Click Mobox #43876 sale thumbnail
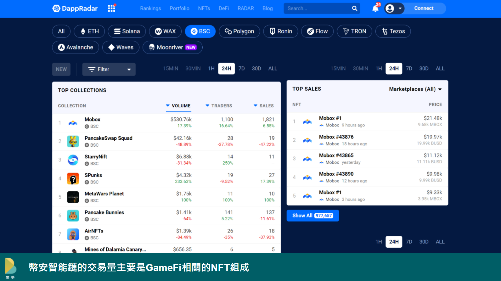501x281 pixels. (x=307, y=140)
